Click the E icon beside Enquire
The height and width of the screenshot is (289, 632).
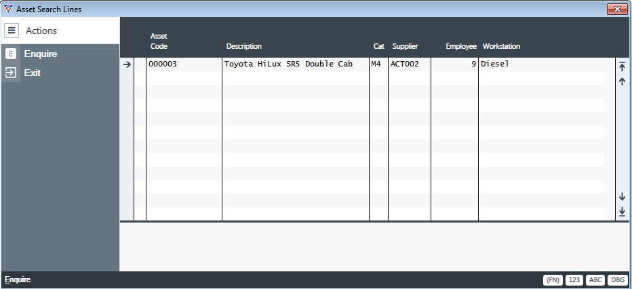click(11, 54)
